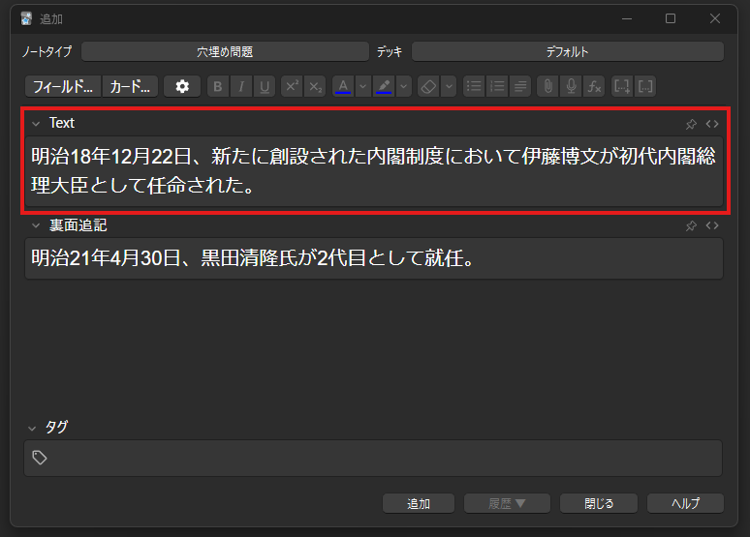Toggle HTML editor for 裏面追記 field
The image size is (750, 537).
(712, 225)
